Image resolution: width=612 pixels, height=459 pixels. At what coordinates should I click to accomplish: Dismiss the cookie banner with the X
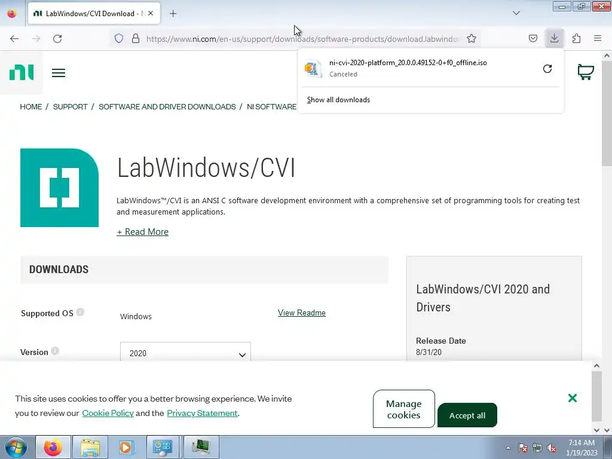coord(573,397)
